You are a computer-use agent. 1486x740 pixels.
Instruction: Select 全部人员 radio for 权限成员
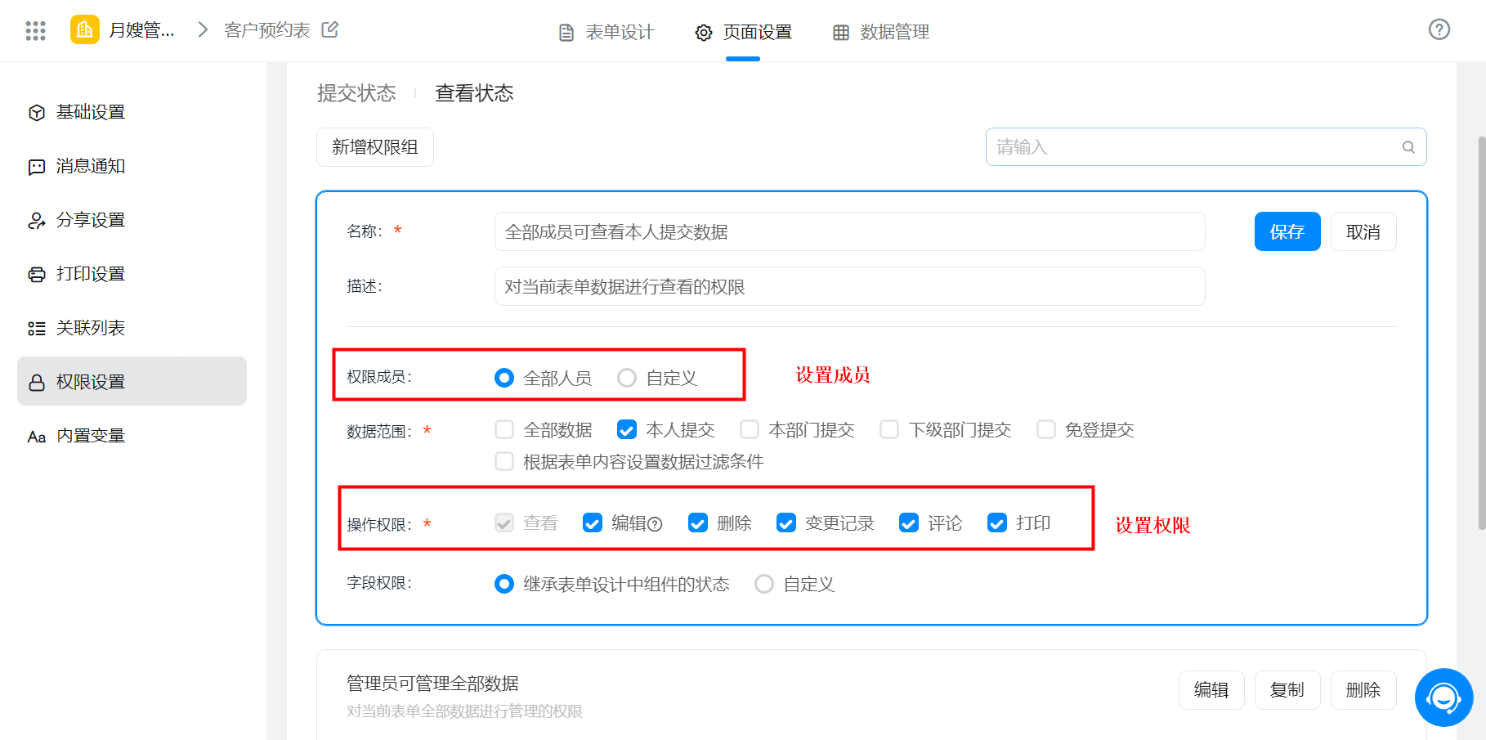504,378
